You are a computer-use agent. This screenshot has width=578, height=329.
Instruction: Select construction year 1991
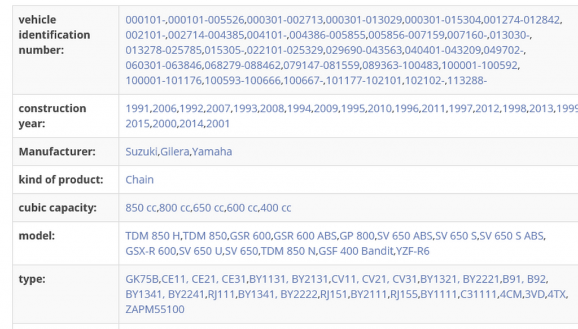(138, 109)
